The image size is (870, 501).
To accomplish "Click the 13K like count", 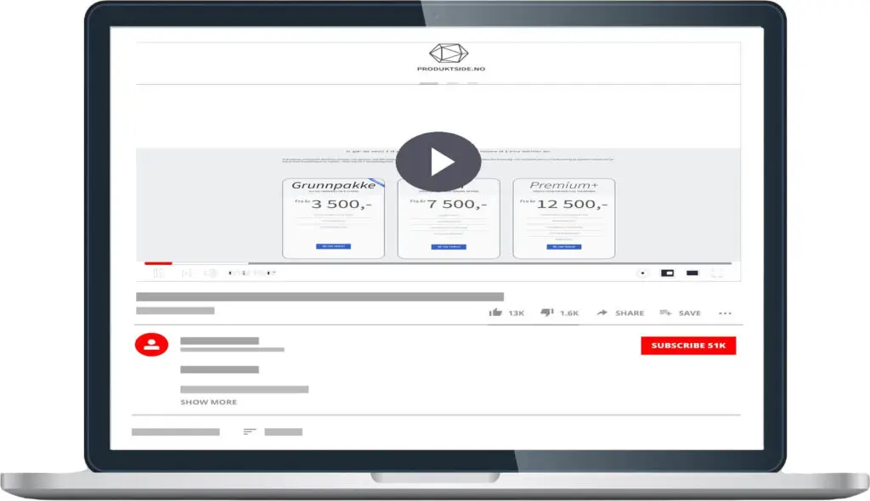I will [516, 313].
